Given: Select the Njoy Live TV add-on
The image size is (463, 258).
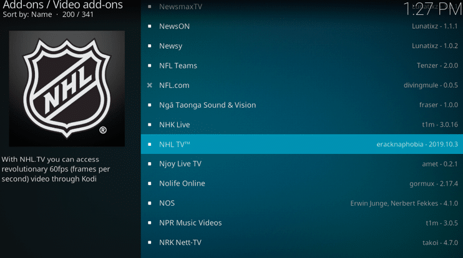Looking at the screenshot, I should tap(302, 164).
